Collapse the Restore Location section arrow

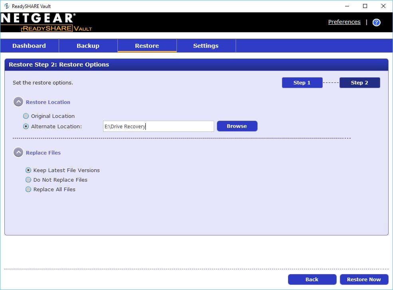[18, 102]
